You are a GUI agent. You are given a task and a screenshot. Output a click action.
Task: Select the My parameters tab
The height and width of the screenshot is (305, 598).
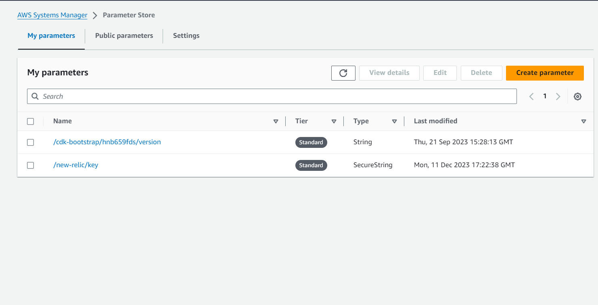point(51,35)
